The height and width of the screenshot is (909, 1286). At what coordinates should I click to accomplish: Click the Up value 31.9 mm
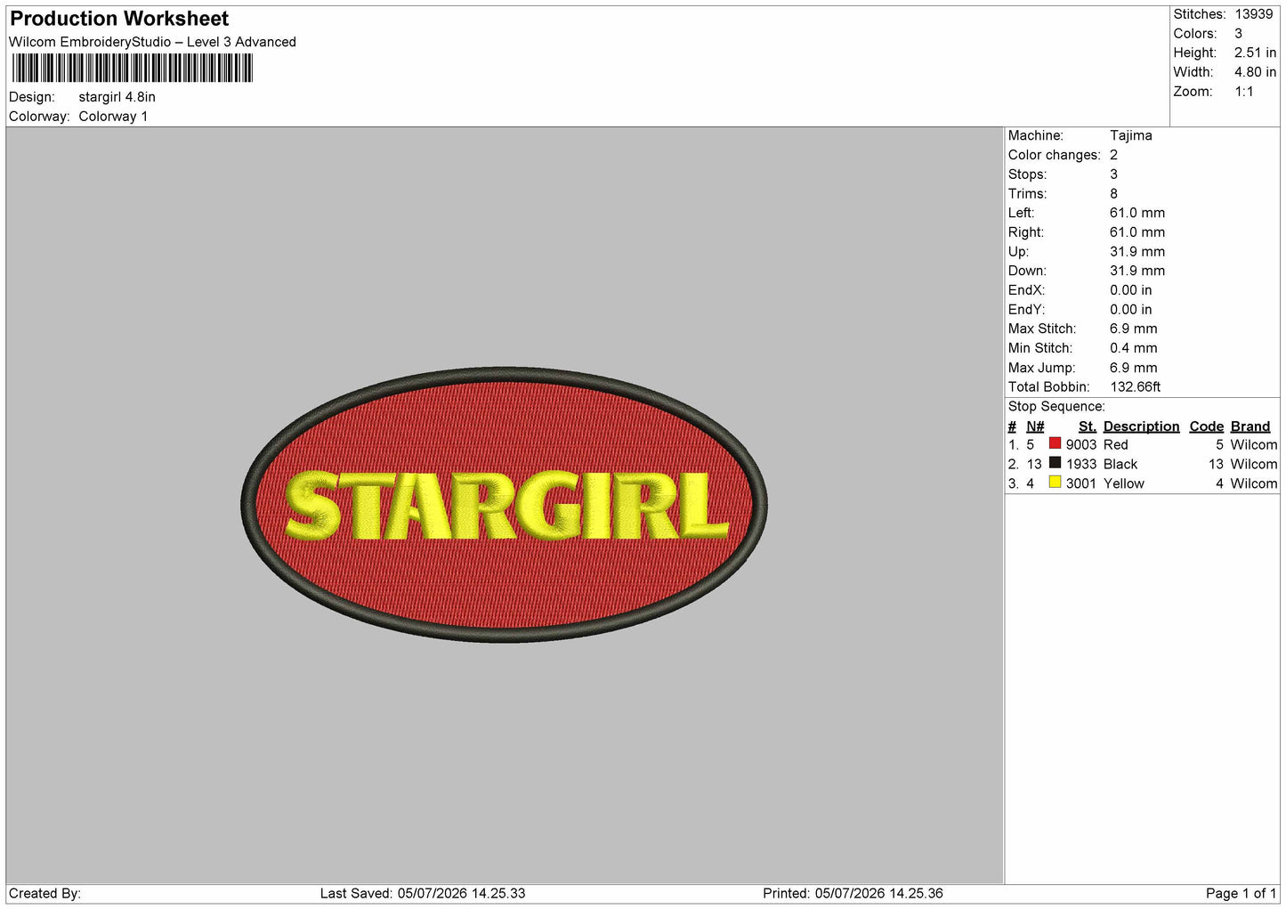coord(1136,252)
